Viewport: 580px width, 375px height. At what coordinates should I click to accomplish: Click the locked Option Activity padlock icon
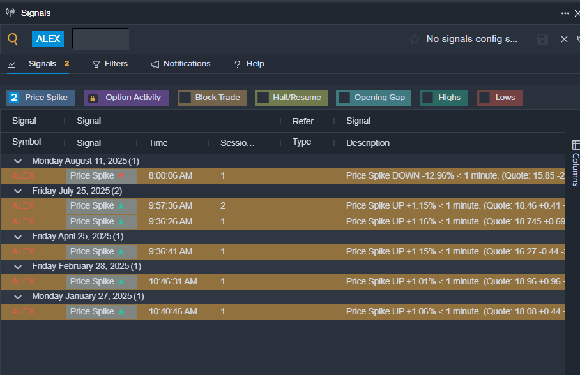pos(93,98)
